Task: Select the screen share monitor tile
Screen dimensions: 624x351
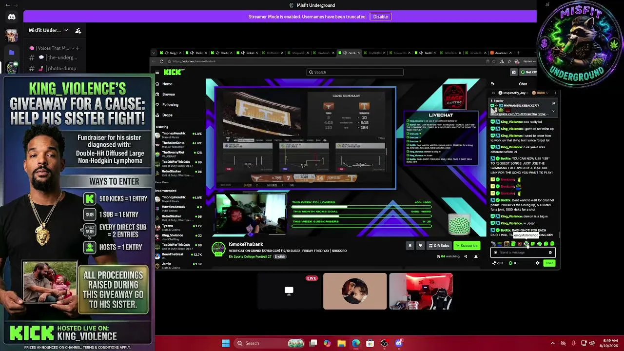Action: tap(289, 291)
